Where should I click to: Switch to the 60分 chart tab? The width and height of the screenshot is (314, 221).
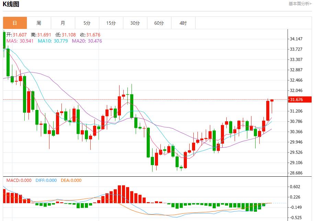[x=159, y=23]
